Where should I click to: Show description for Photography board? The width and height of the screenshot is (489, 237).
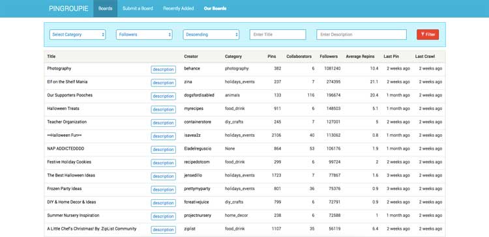pyautogui.click(x=164, y=70)
